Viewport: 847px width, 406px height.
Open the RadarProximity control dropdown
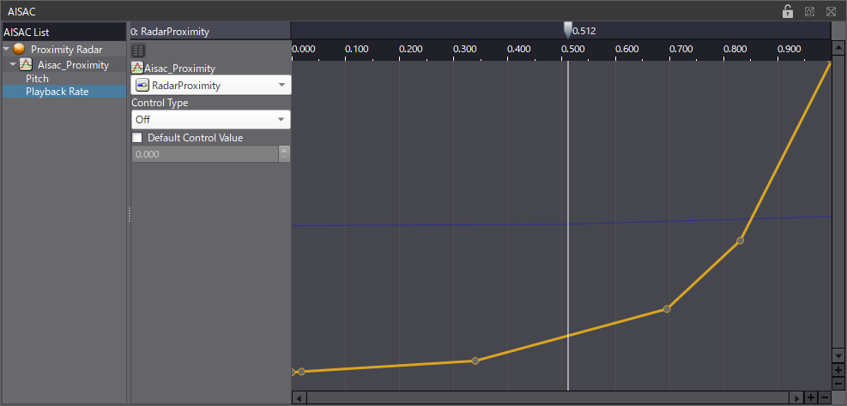[210, 85]
